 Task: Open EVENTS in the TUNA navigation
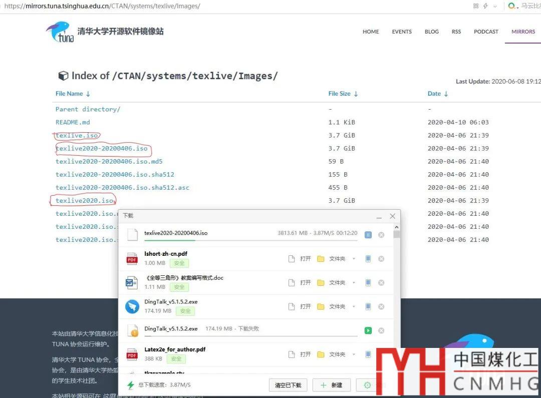[x=402, y=32]
